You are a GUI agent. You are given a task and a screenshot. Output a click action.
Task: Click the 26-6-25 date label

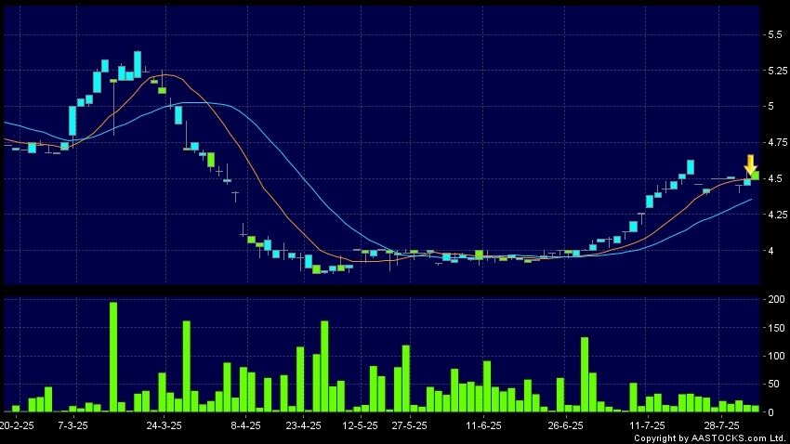(565, 425)
